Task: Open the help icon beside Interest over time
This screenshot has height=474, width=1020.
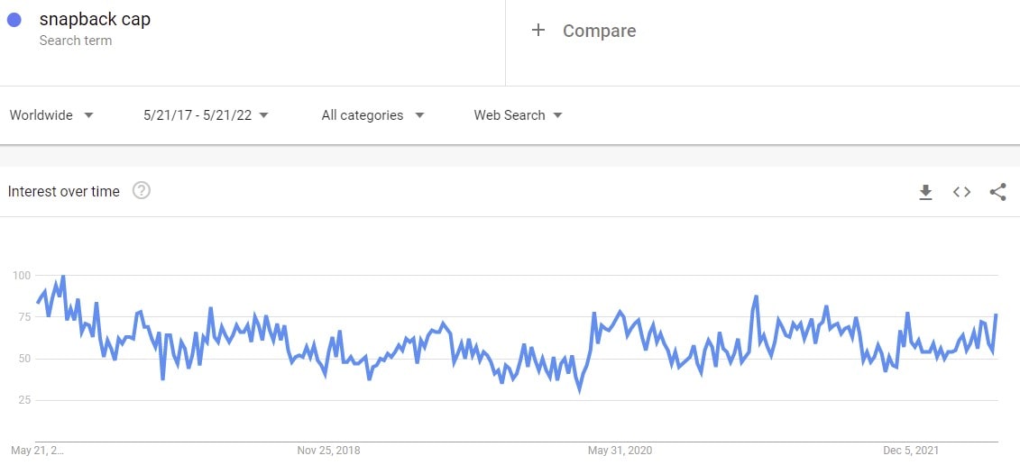Action: tap(141, 191)
